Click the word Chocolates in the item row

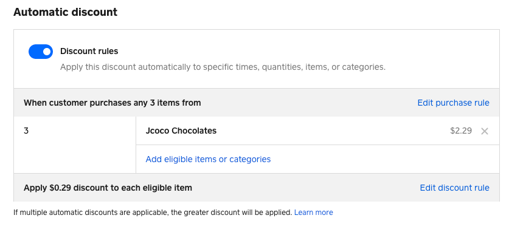[194, 131]
